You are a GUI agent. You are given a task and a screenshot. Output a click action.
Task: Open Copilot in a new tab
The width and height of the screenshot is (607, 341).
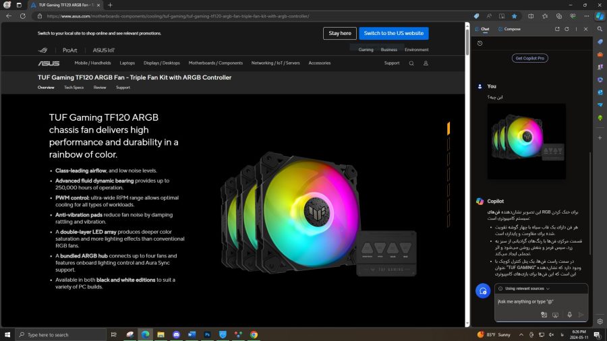[557, 29]
